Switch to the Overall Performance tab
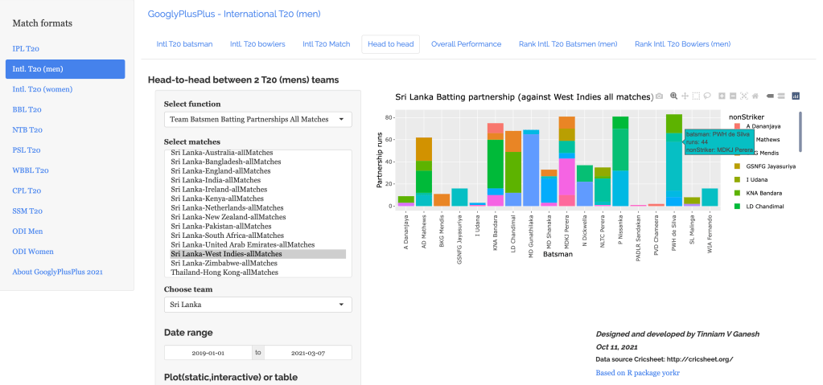This screenshot has width=823, height=385. 466,44
